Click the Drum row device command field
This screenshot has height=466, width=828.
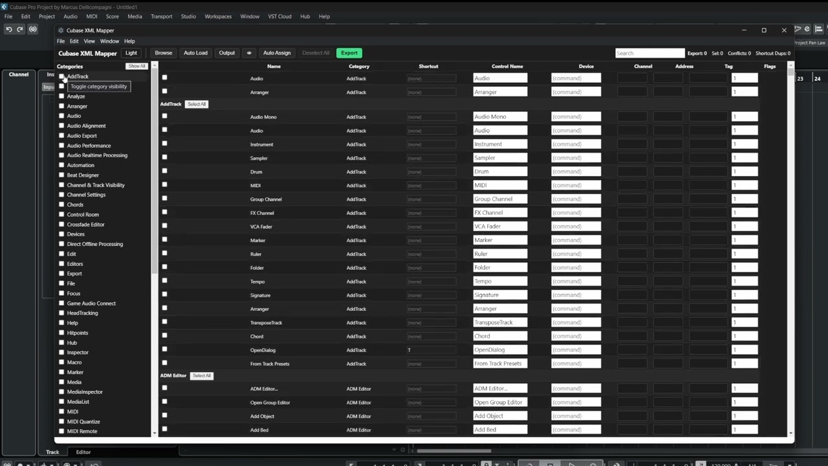coord(576,172)
